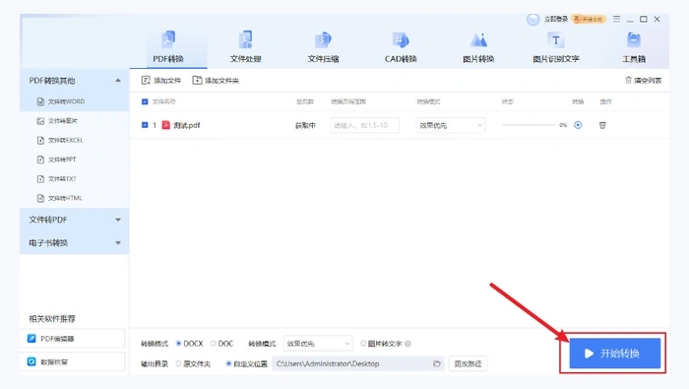
Task: Choose 自定义位置 as output directory
Action: click(246, 364)
